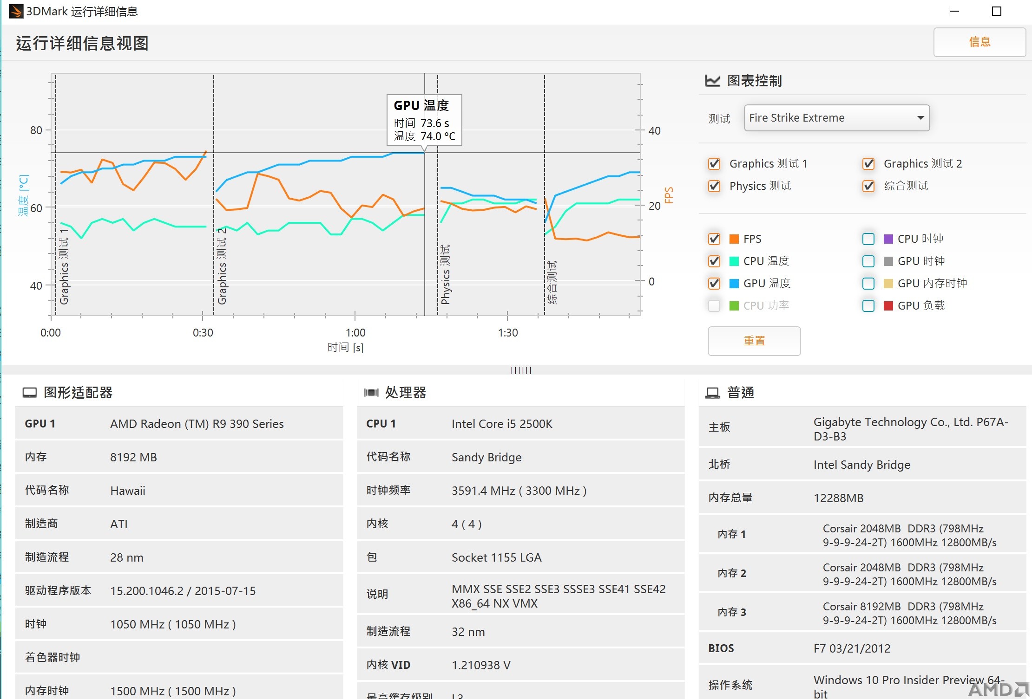Screen dimensions: 1032x699
Task: Click the 3591.4 MHz clock frequency value
Action: (x=519, y=491)
